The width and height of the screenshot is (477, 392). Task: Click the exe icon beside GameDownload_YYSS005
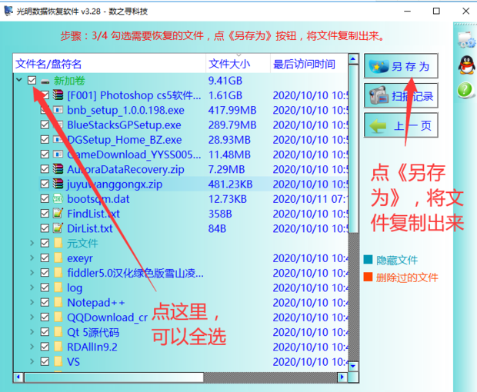(x=58, y=154)
